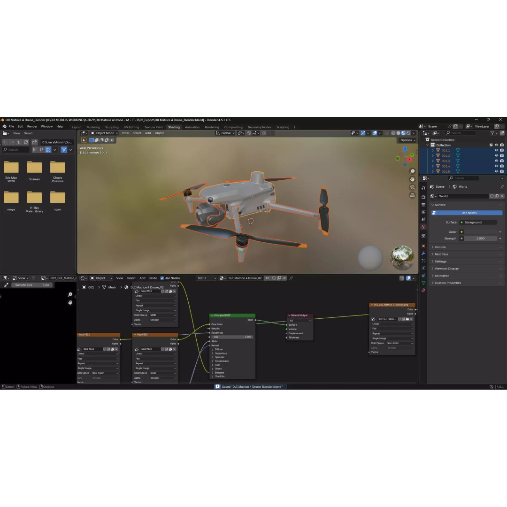Expand the Viewport Display panel
This screenshot has width=507, height=507.
[x=467, y=269]
